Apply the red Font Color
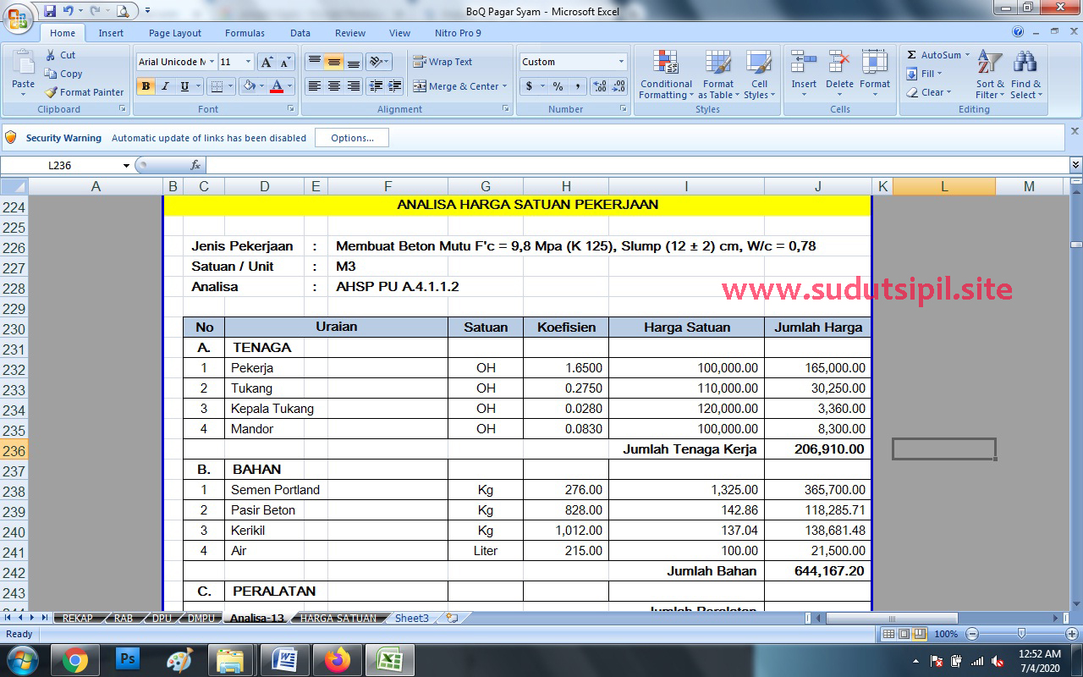The width and height of the screenshot is (1083, 677). 277,86
